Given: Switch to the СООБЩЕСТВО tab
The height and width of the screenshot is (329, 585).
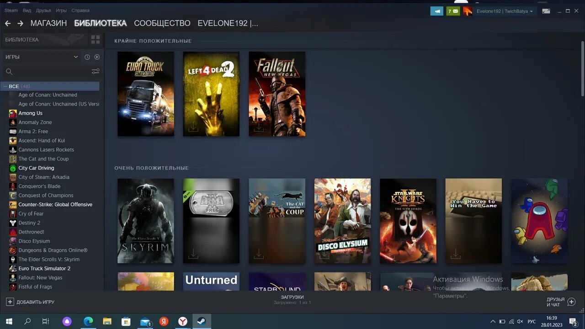Looking at the screenshot, I should tap(162, 23).
